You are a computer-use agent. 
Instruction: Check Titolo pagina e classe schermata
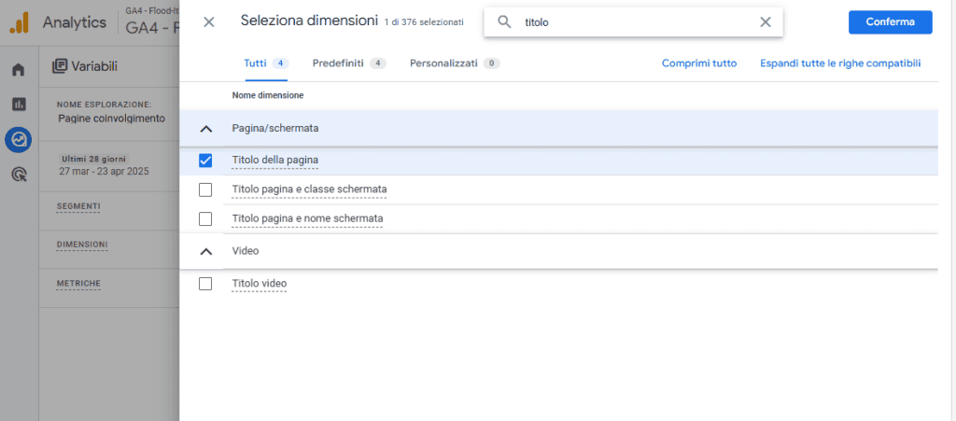(206, 189)
